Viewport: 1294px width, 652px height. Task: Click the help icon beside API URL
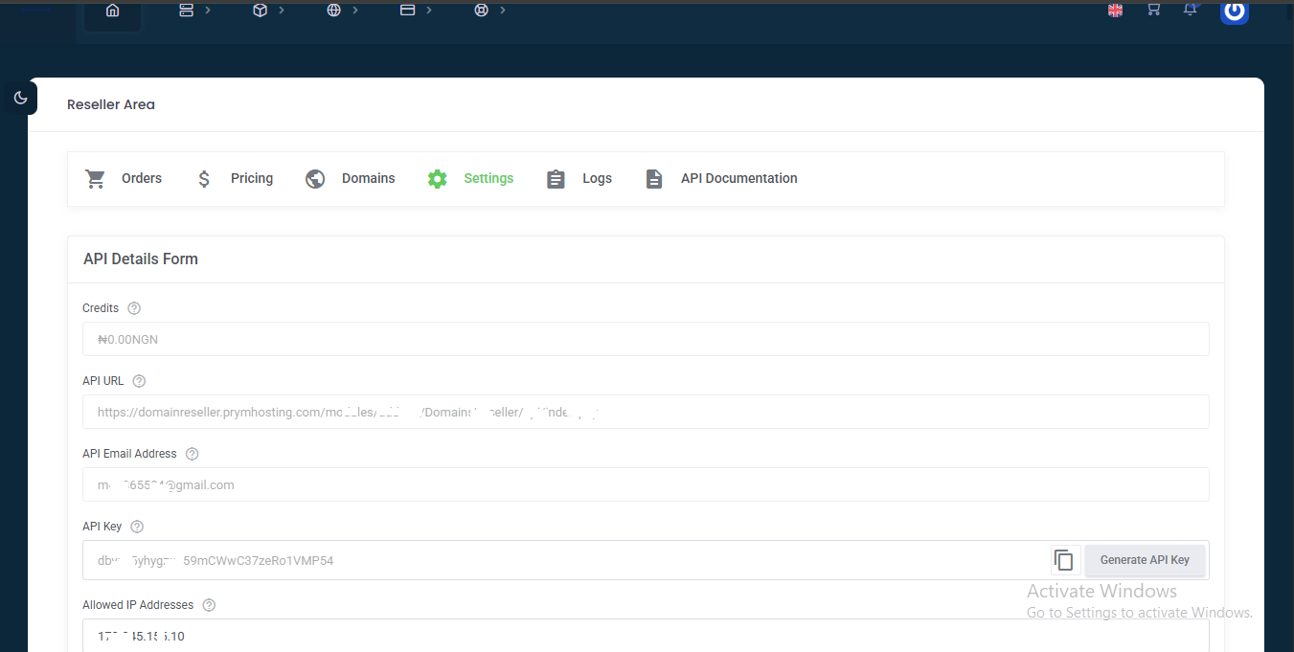pos(139,381)
